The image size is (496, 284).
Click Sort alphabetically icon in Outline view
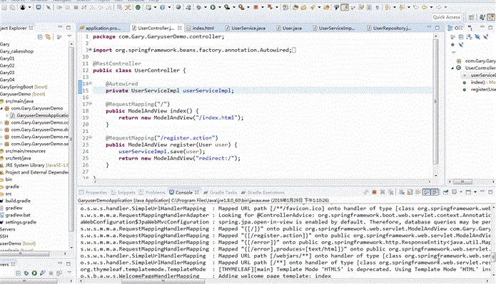469,37
